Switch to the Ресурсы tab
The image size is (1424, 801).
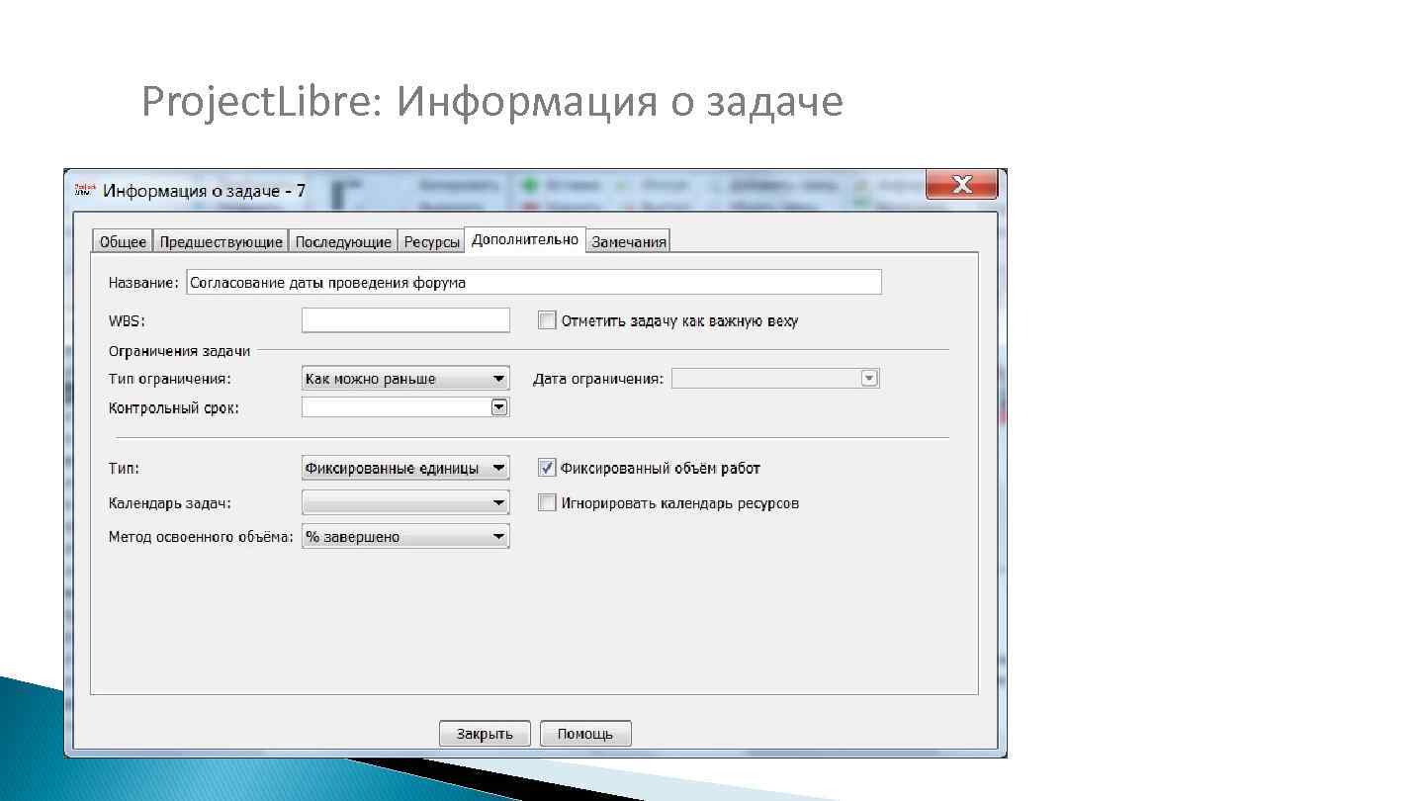click(x=431, y=241)
